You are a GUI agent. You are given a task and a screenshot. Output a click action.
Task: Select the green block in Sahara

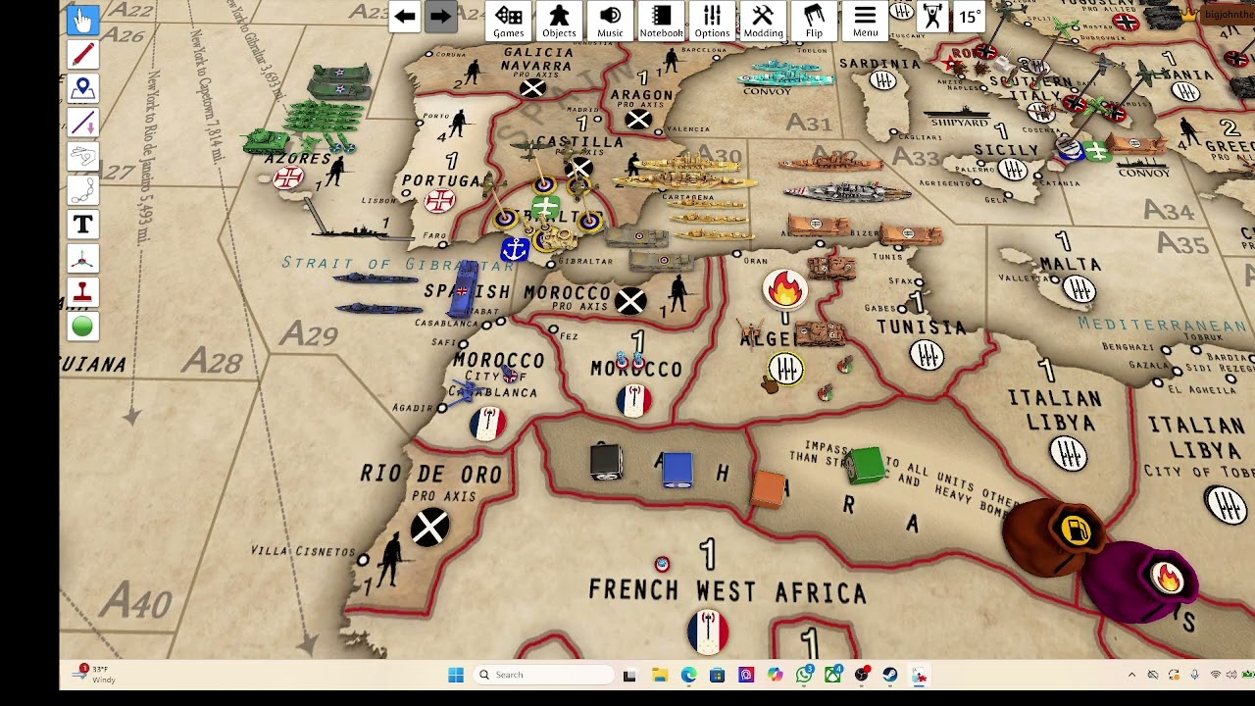point(867,465)
